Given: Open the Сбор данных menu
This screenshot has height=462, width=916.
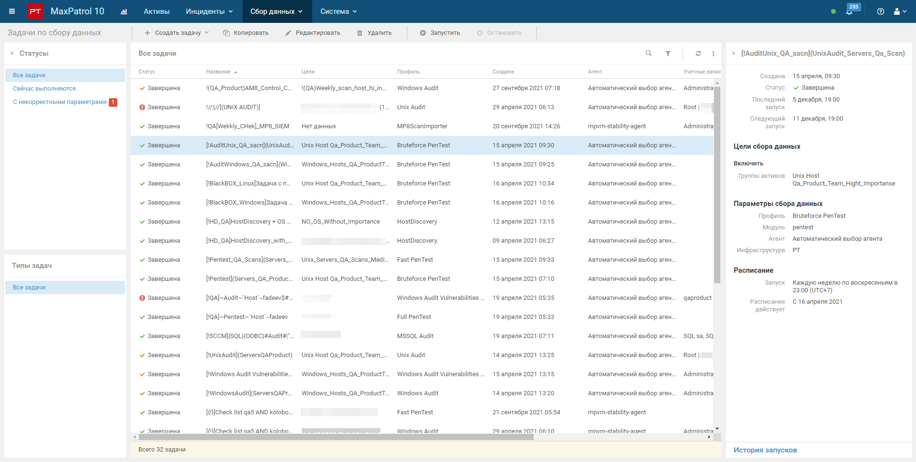Looking at the screenshot, I should [x=276, y=11].
